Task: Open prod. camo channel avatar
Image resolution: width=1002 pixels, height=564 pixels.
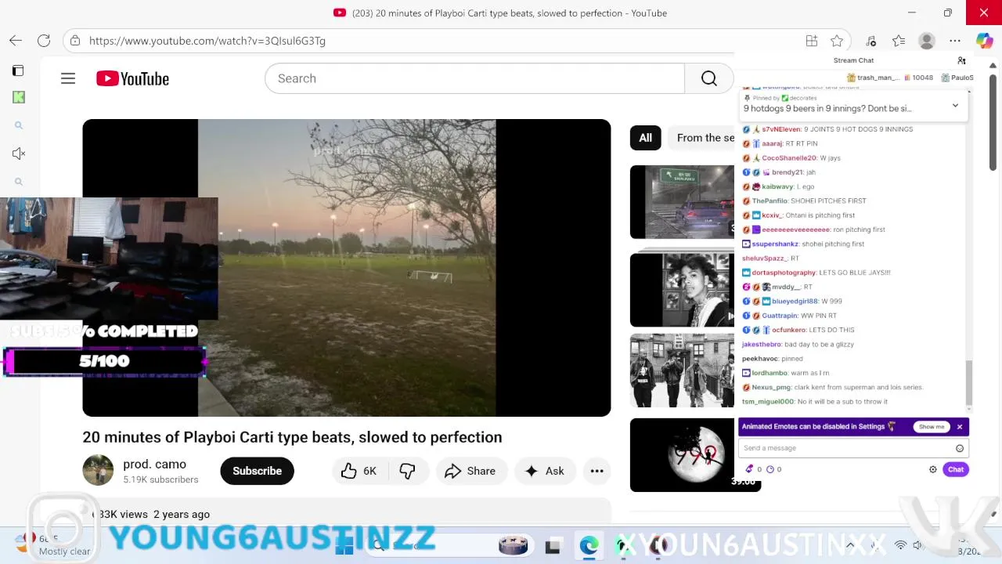Action: click(x=98, y=470)
